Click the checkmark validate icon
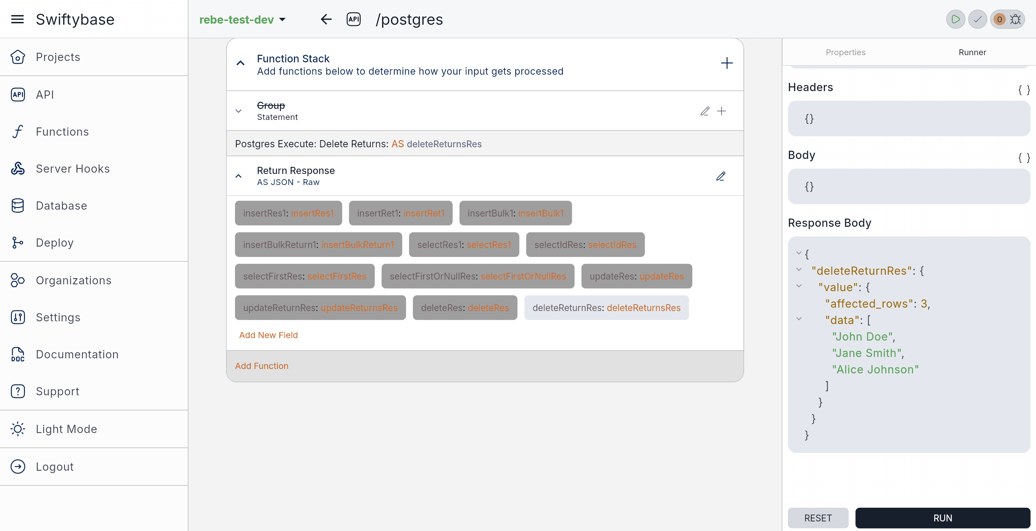This screenshot has height=531, width=1036. tap(978, 19)
